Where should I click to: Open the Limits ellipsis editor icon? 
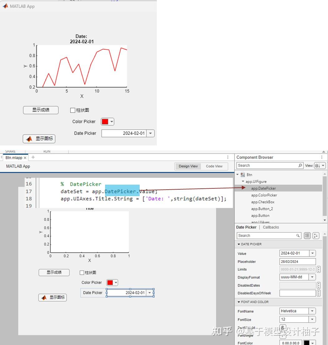click(318, 269)
